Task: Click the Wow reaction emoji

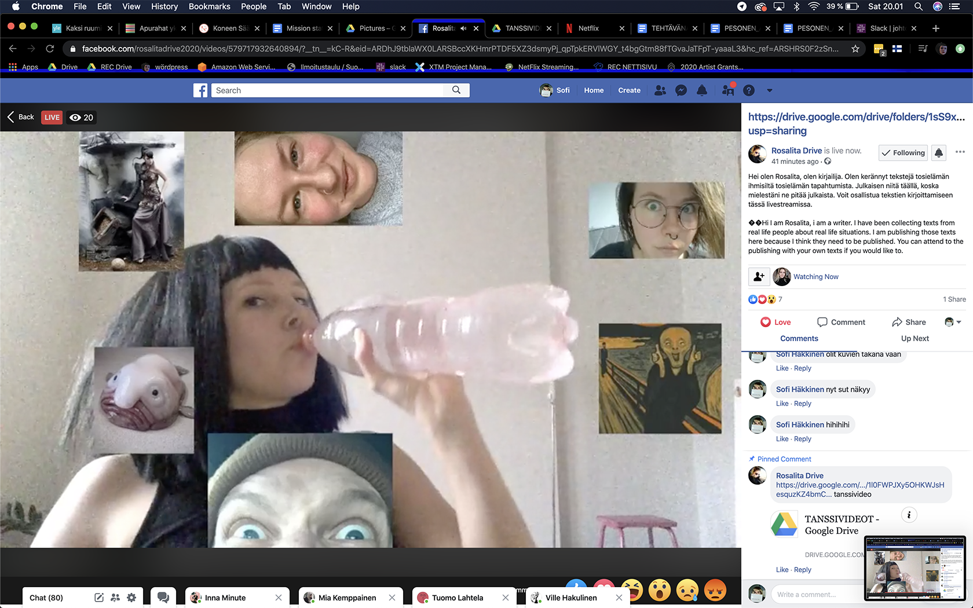Action: [x=660, y=590]
